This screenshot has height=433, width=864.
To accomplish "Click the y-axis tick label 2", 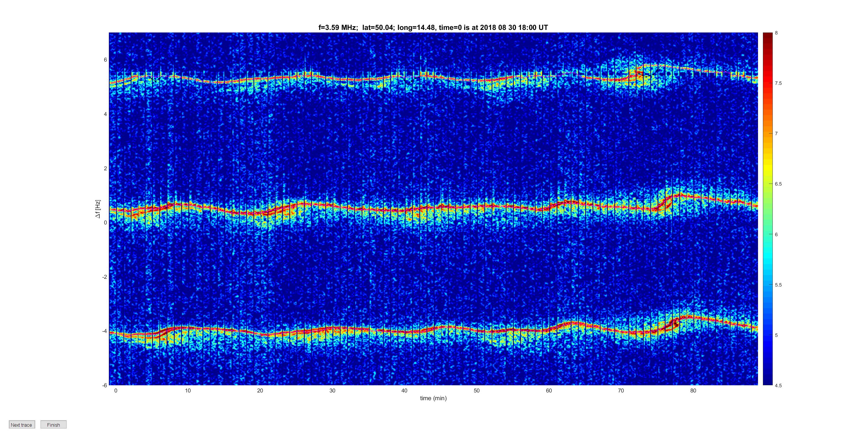I will [105, 168].
